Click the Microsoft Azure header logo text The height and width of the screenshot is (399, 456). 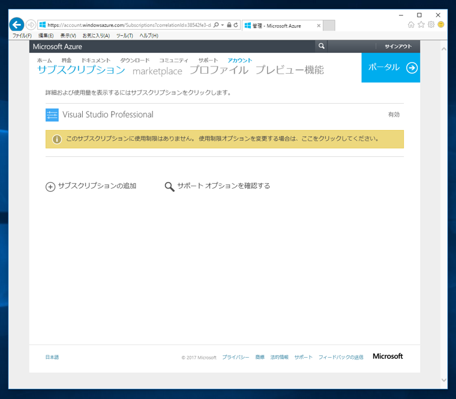pyautogui.click(x=57, y=47)
